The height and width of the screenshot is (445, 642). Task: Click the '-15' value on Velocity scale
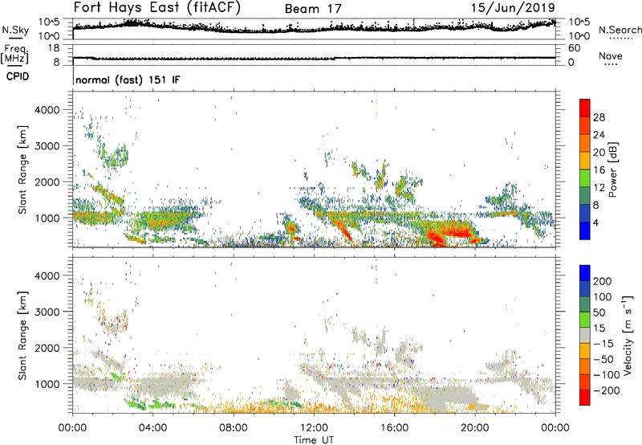pos(603,343)
